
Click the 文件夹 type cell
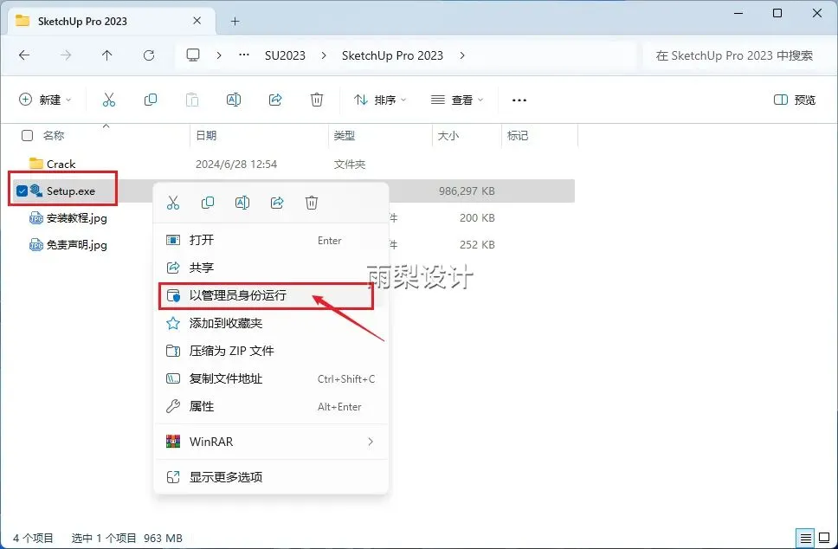350,165
